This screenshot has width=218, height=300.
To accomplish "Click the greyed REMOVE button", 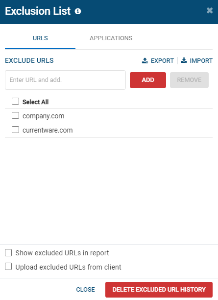I will [189, 80].
